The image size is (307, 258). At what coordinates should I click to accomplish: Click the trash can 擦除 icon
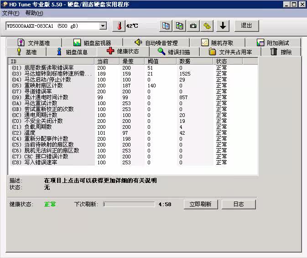tap(274, 51)
